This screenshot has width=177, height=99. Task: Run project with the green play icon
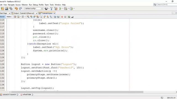click(x=60, y=9)
